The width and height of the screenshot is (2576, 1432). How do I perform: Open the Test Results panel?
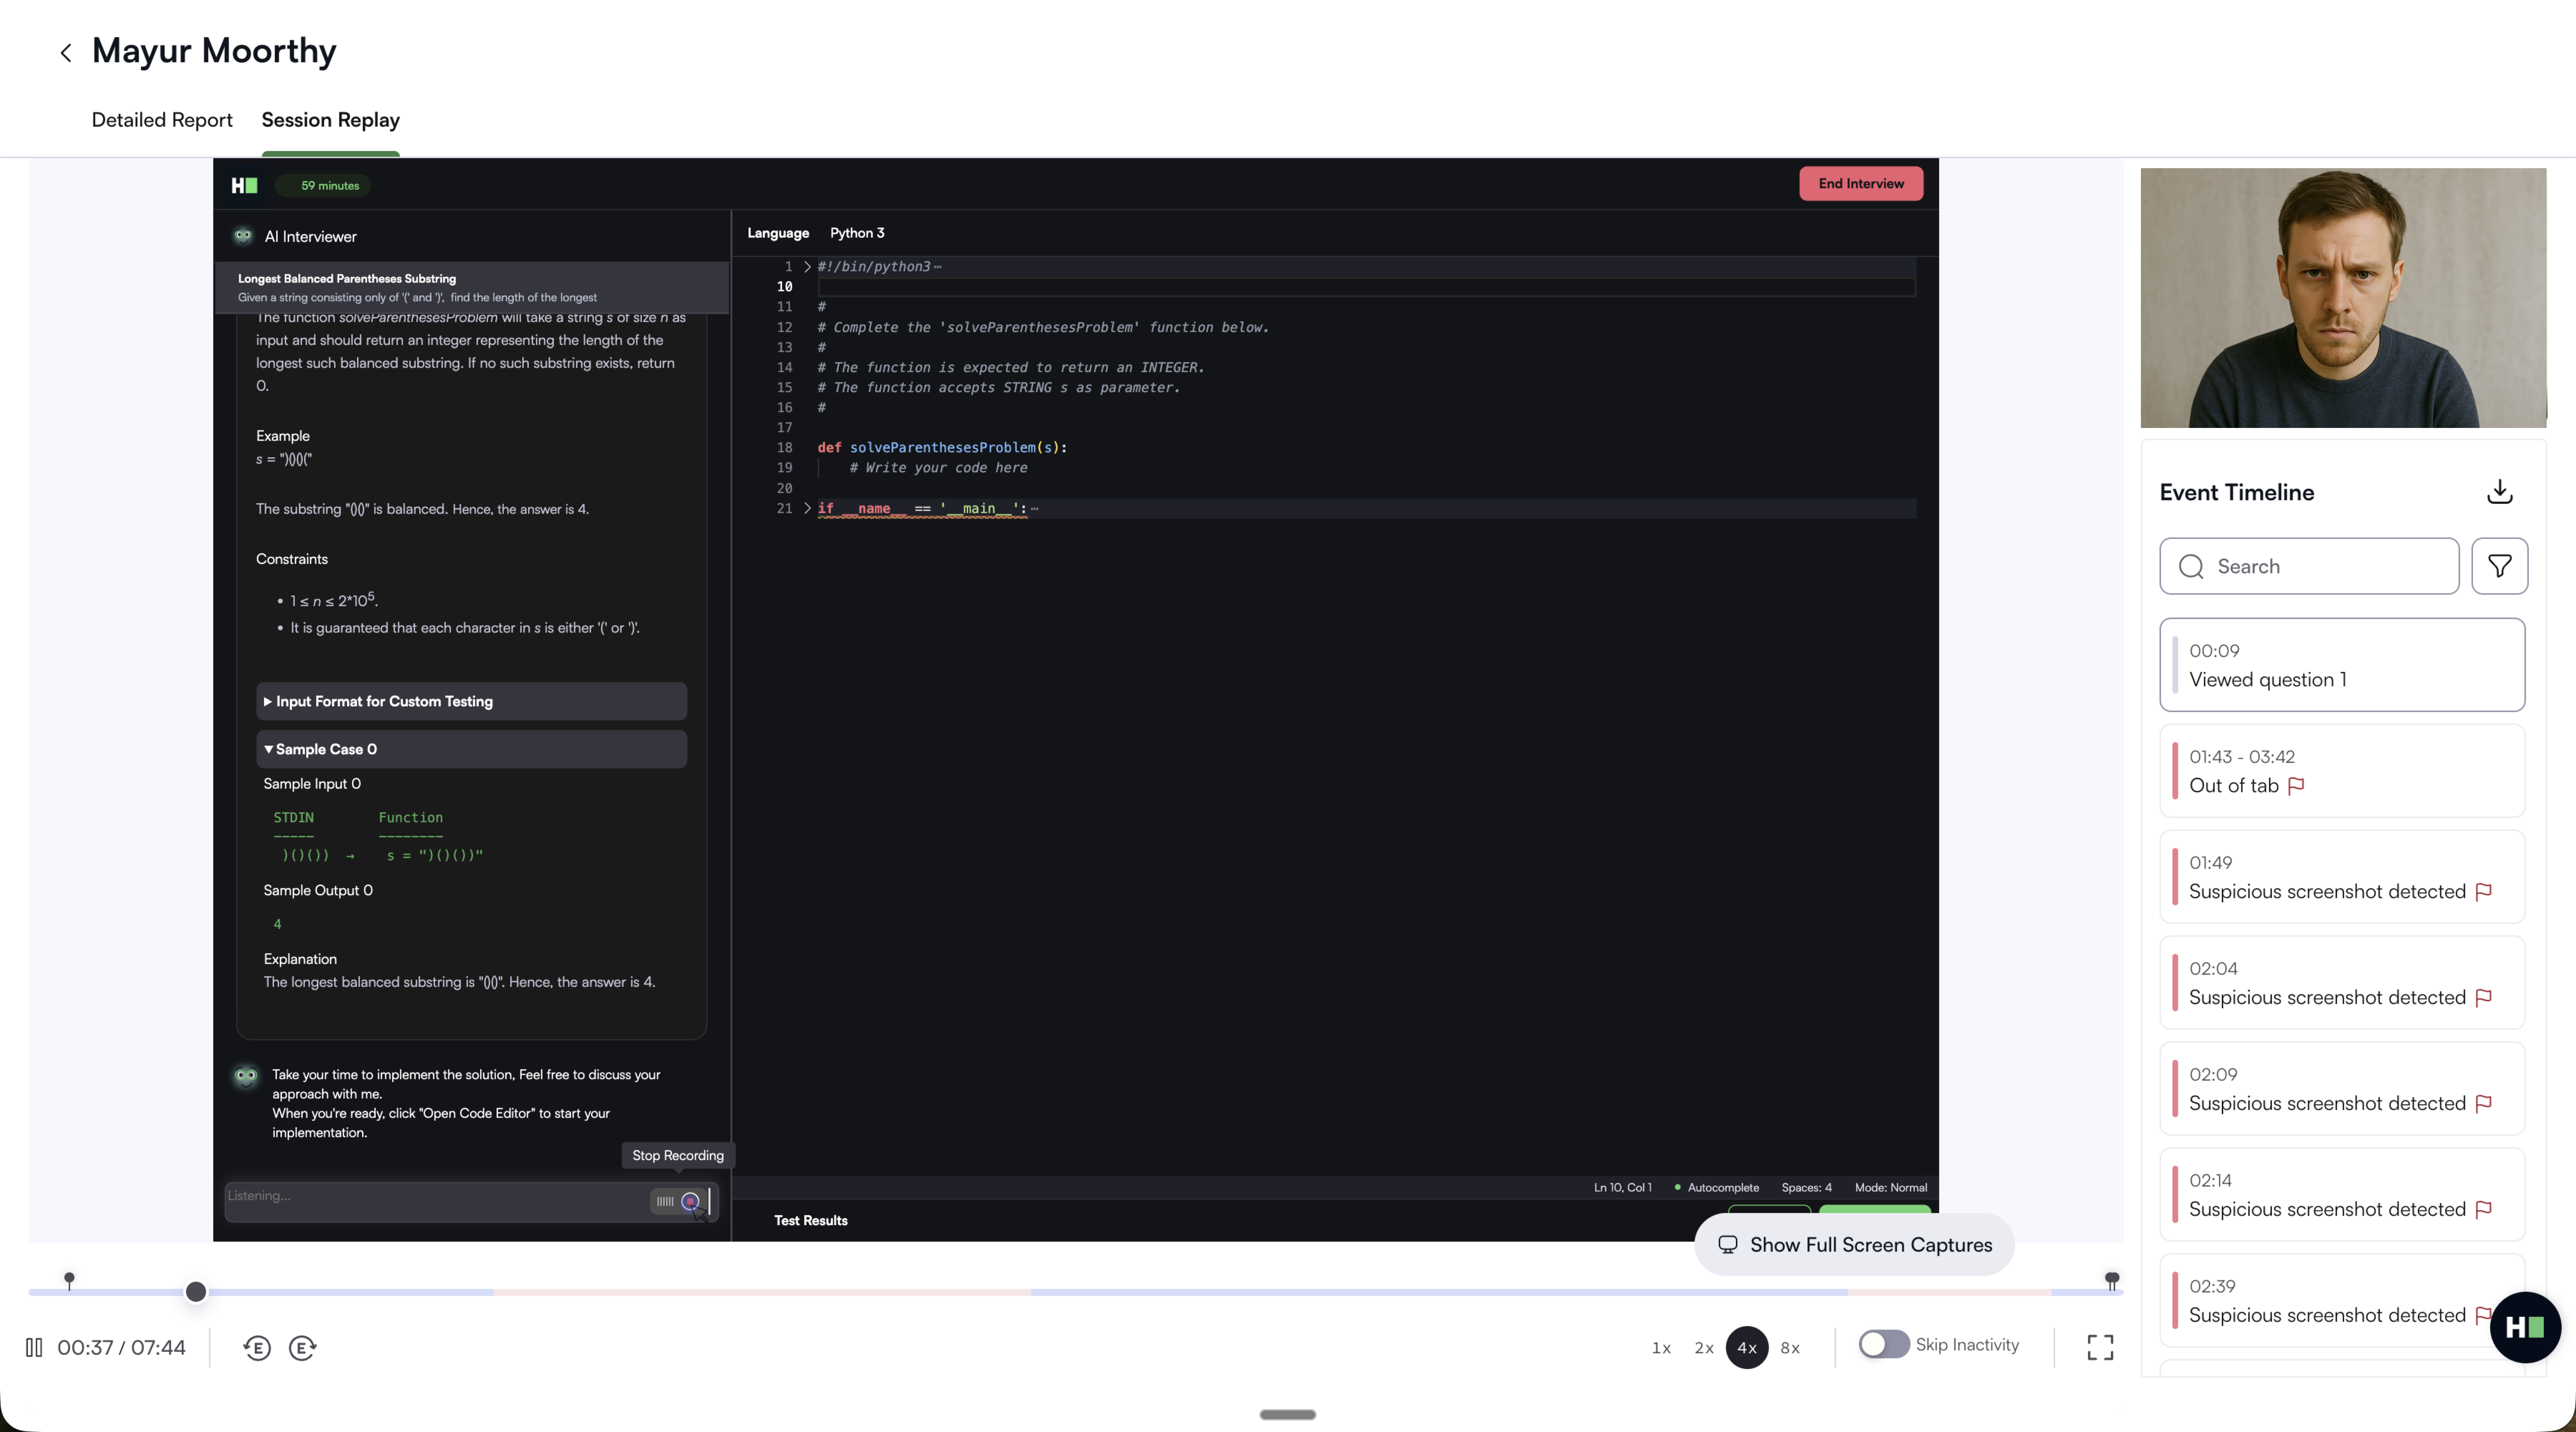tap(811, 1220)
